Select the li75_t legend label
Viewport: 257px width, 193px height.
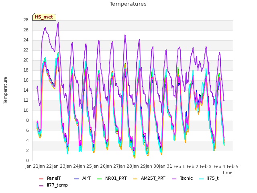[213, 179]
